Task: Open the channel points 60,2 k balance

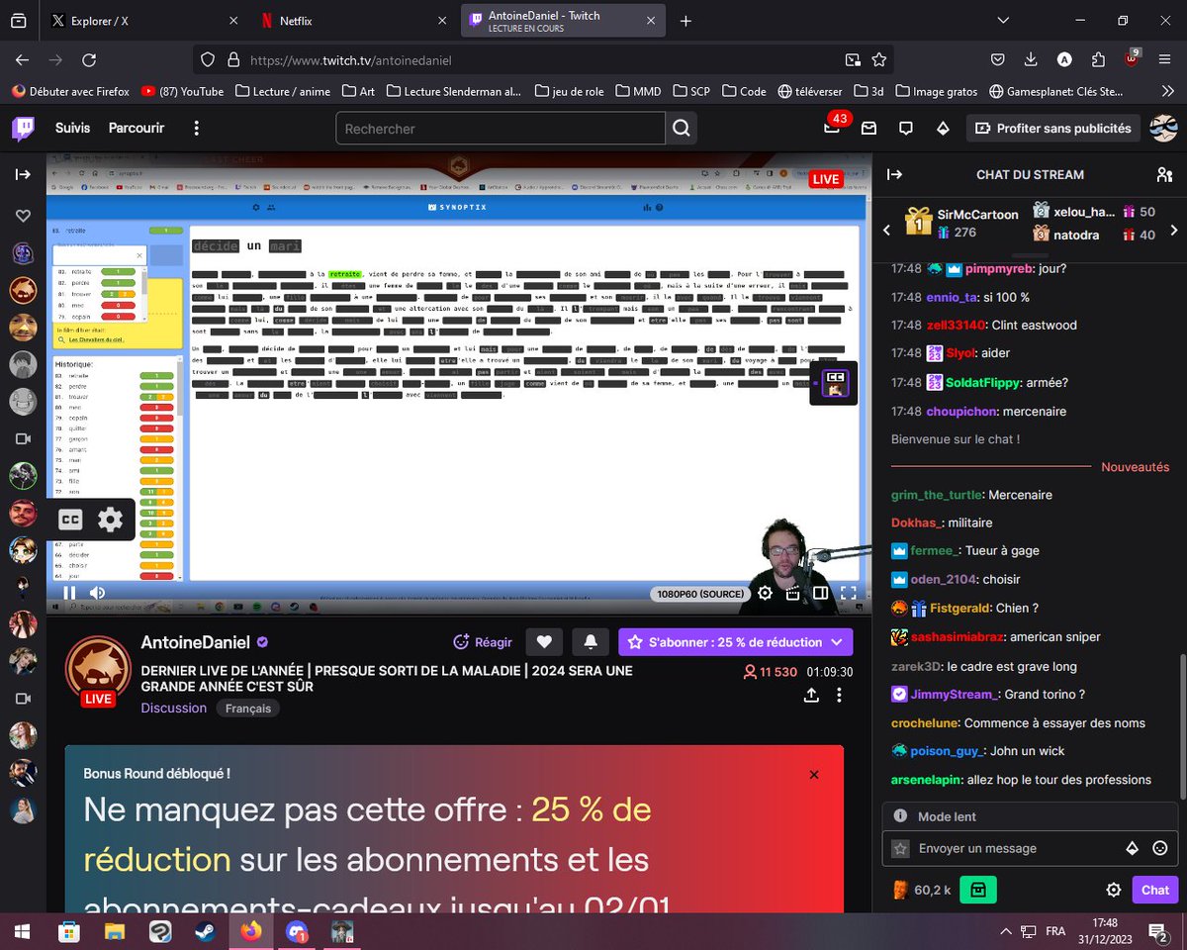Action: point(921,890)
